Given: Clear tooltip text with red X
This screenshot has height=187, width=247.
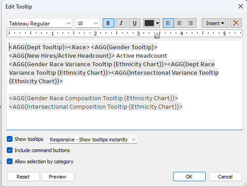Looking at the screenshot, I should [x=236, y=23].
